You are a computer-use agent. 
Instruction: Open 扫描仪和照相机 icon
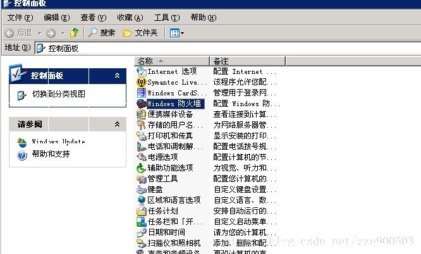tap(141, 243)
